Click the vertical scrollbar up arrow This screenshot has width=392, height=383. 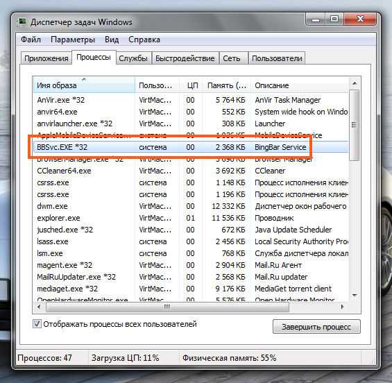(355, 83)
